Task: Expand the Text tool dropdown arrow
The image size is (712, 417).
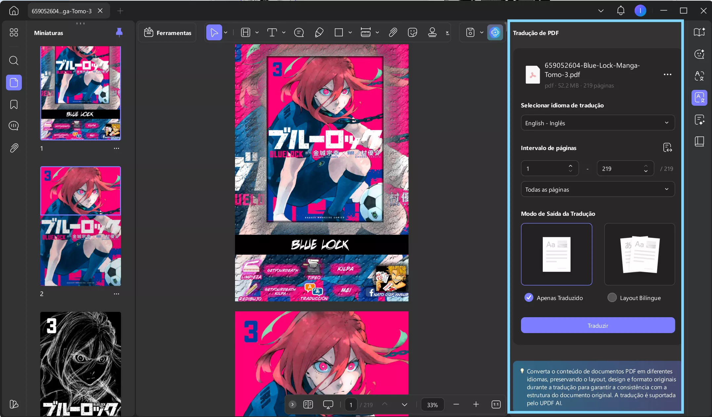Action: click(284, 32)
